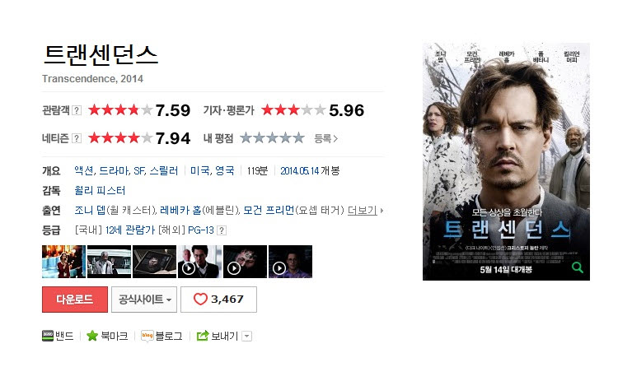Select the SF genre link

point(139,170)
